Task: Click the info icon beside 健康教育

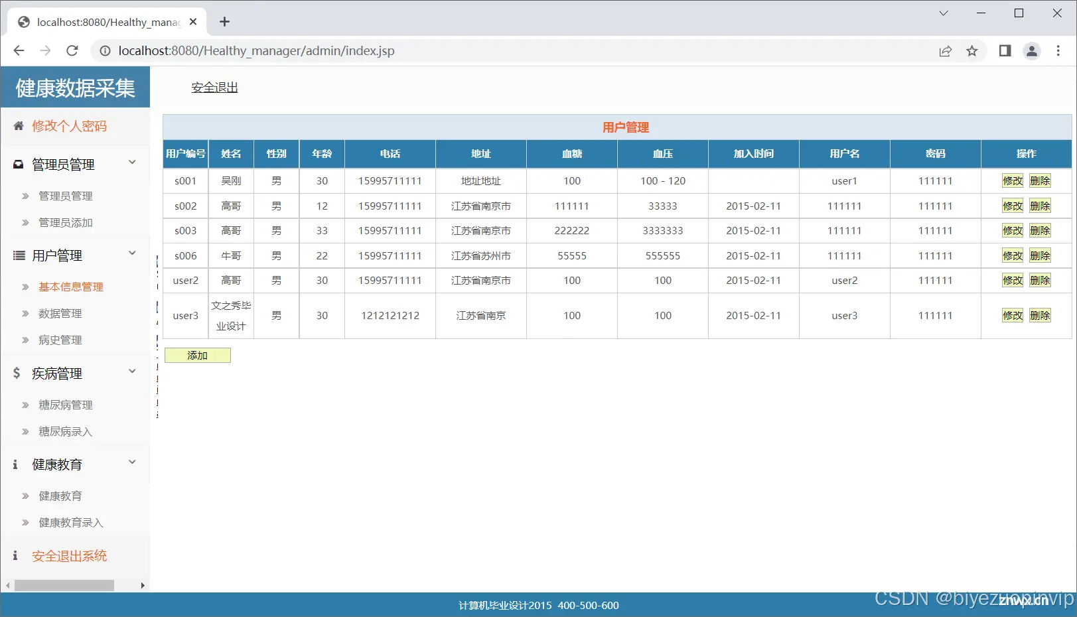Action: pyautogui.click(x=15, y=464)
